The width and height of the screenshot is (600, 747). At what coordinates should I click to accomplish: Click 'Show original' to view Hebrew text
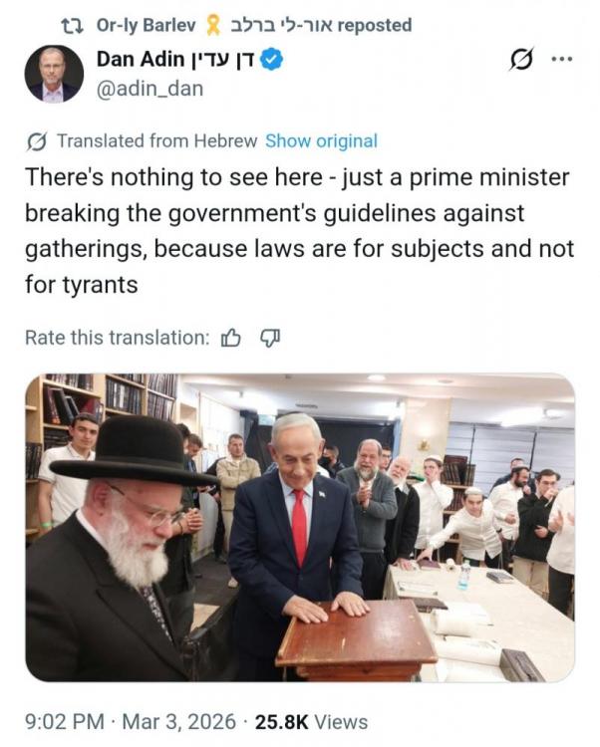pyautogui.click(x=321, y=141)
